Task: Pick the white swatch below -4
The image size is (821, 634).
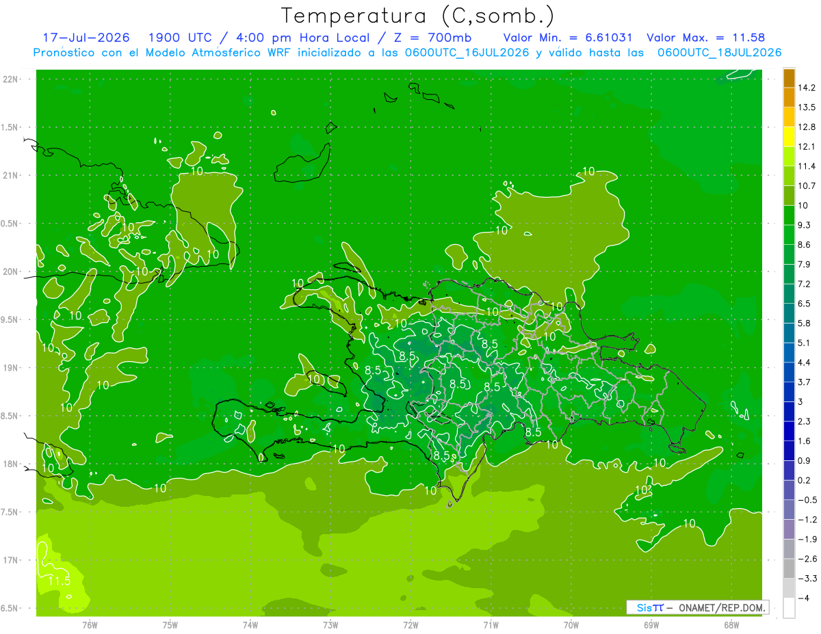Action: point(790,608)
